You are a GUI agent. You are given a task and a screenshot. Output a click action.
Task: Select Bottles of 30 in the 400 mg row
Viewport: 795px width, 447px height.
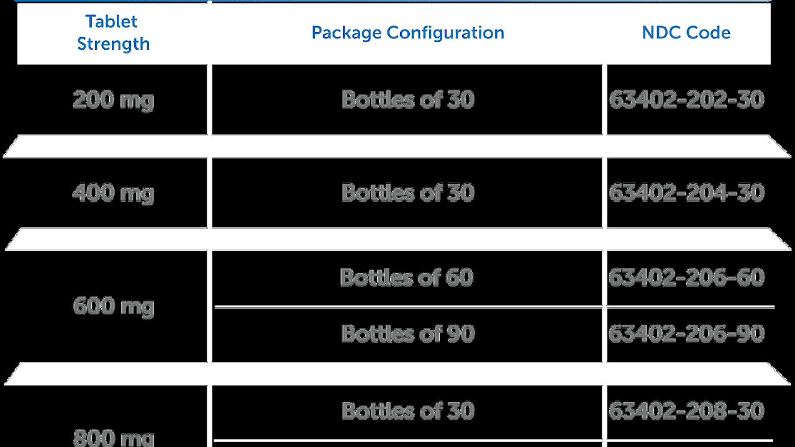click(407, 193)
